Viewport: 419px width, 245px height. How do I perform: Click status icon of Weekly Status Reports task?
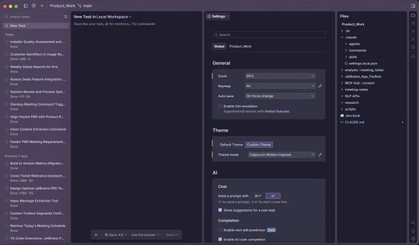tap(7, 66)
